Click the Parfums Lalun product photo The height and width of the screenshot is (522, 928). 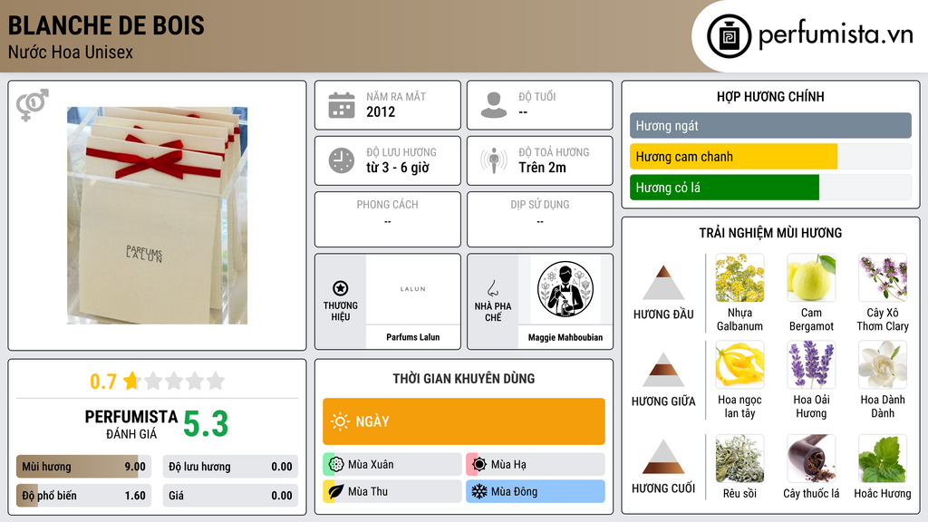[x=158, y=216]
